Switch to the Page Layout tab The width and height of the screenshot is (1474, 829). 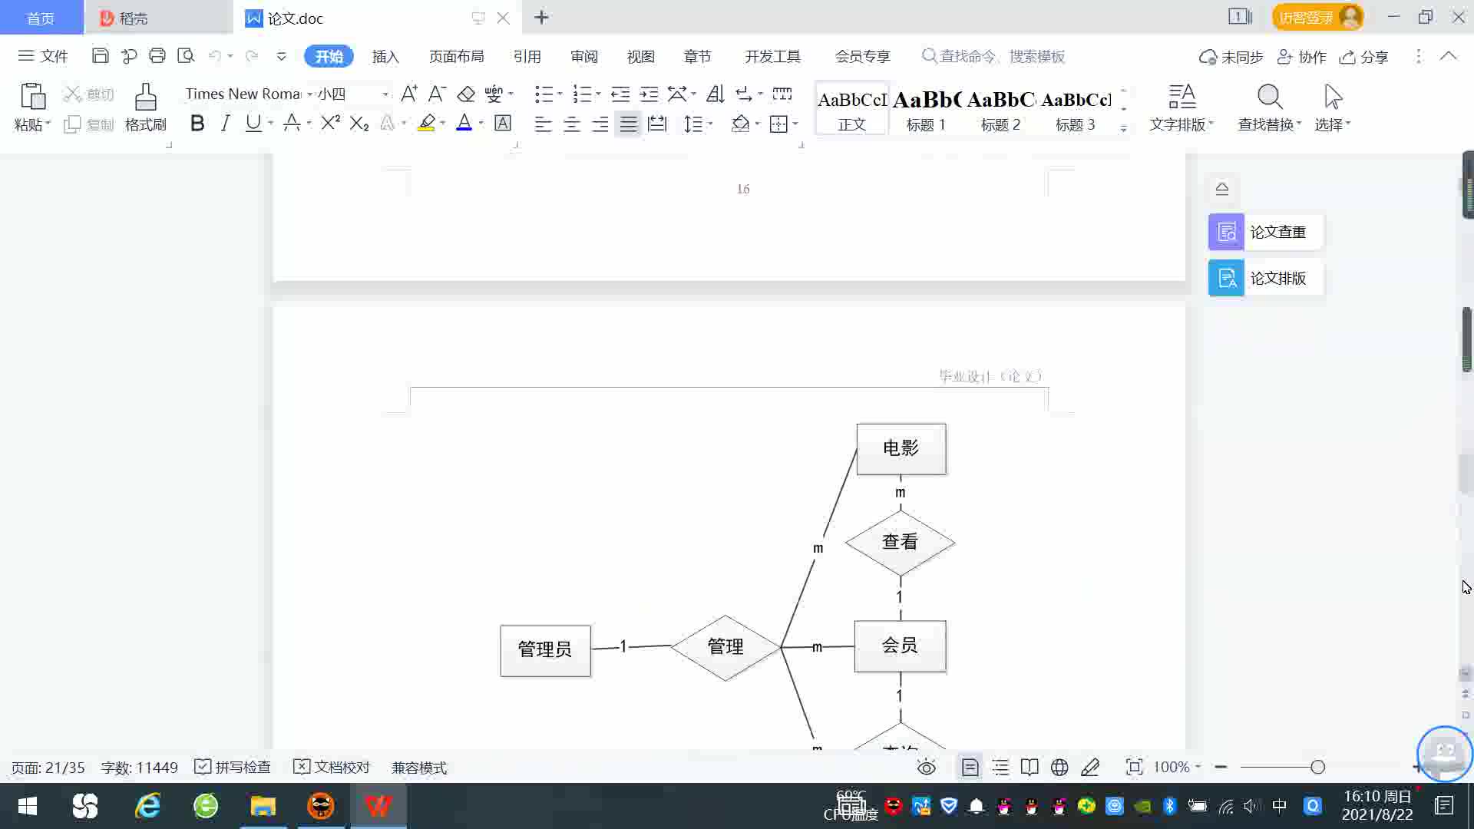(x=456, y=57)
